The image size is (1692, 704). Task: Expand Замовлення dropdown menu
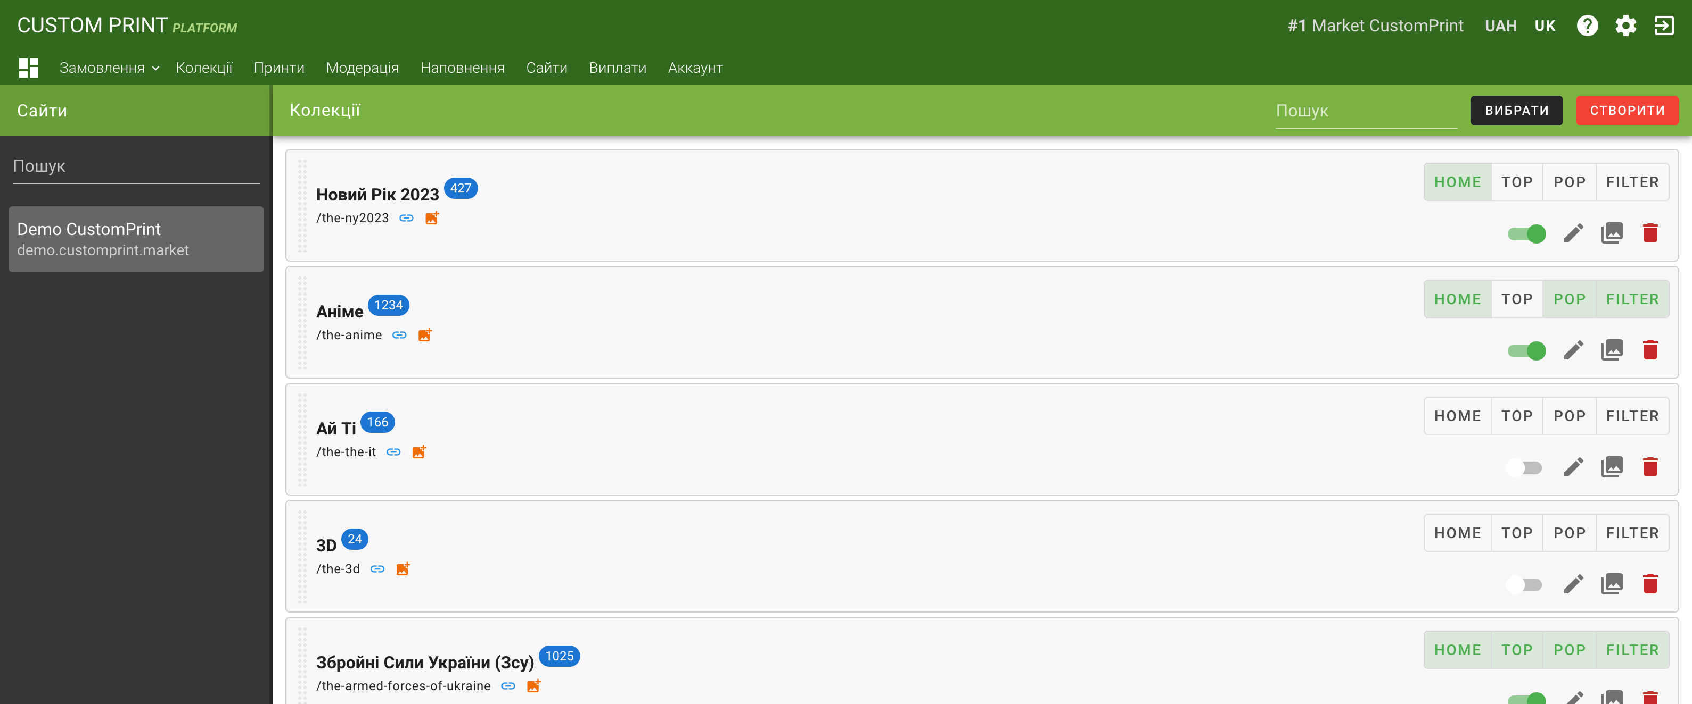[109, 68]
